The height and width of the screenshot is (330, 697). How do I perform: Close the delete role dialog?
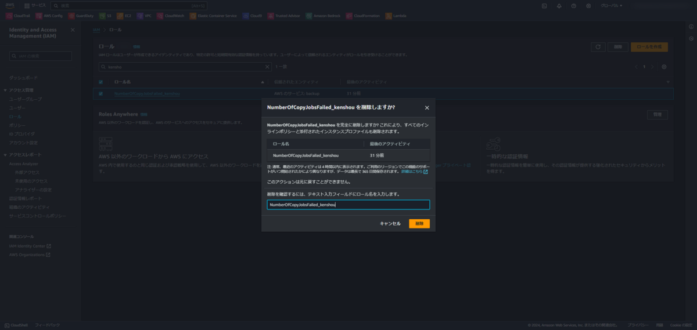427,107
